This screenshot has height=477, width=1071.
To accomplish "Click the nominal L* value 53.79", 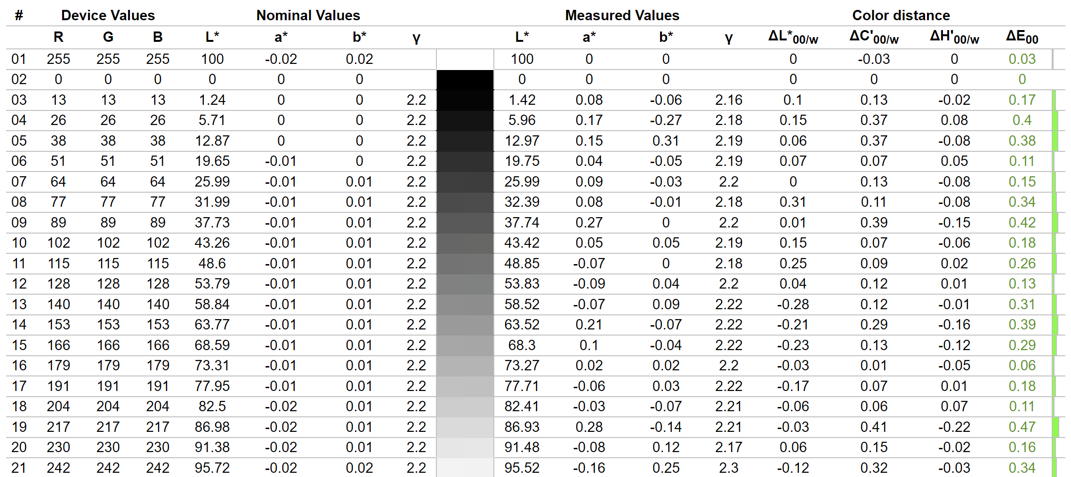I will 212,283.
